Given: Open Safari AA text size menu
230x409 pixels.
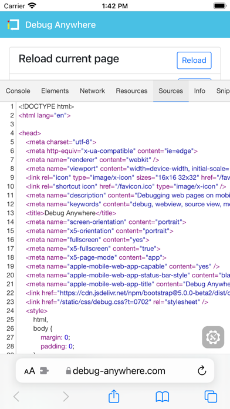Looking at the screenshot, I should (x=29, y=371).
